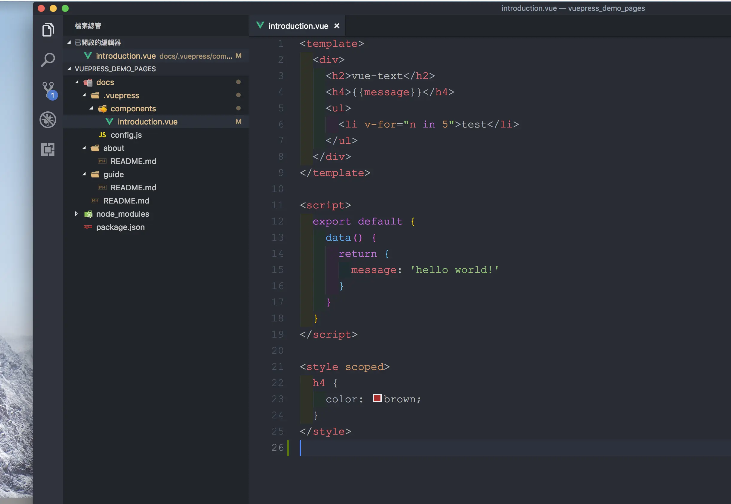Screen dimensions: 731x504
Task: Collapse the docs folder
Action: coord(77,82)
